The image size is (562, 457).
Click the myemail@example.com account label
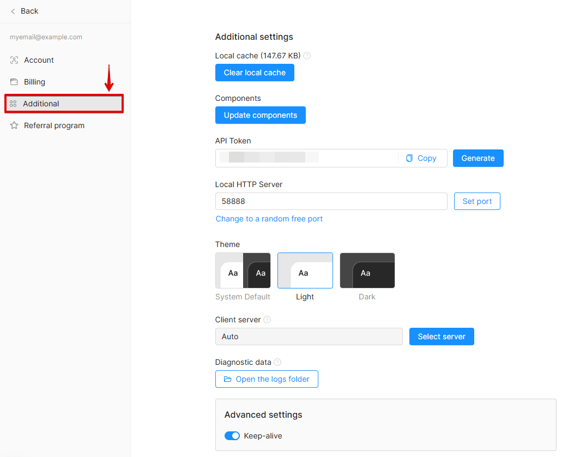pyautogui.click(x=46, y=37)
